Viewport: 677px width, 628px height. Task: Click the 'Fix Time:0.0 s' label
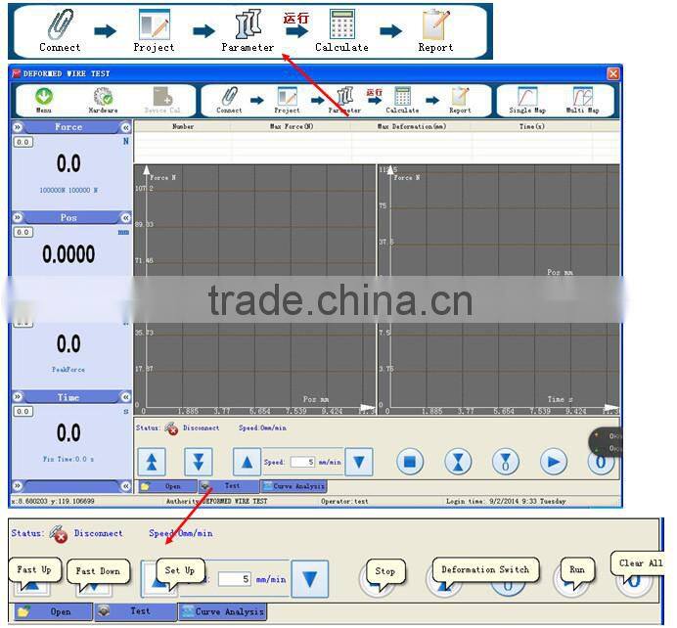pos(68,459)
